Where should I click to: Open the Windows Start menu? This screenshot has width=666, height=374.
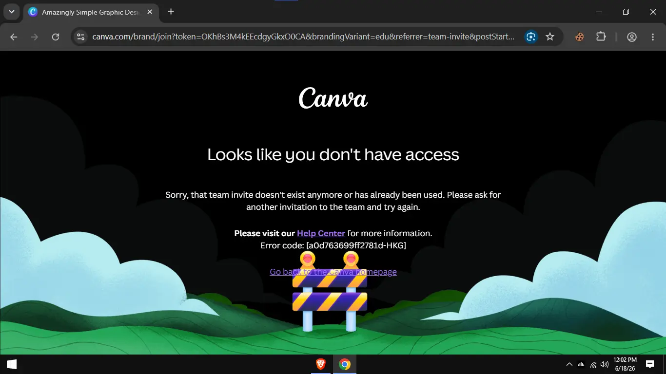(12, 364)
